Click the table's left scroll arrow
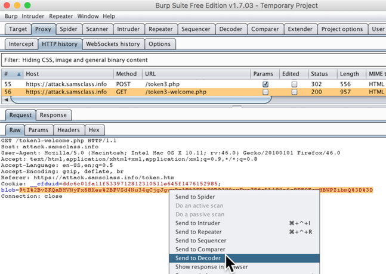The width and height of the screenshot is (386, 274). (6, 99)
